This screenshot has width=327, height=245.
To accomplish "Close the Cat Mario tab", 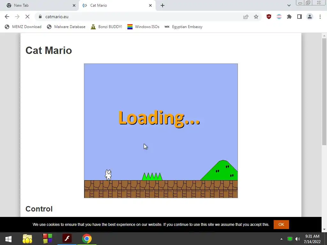I will pos(150,5).
